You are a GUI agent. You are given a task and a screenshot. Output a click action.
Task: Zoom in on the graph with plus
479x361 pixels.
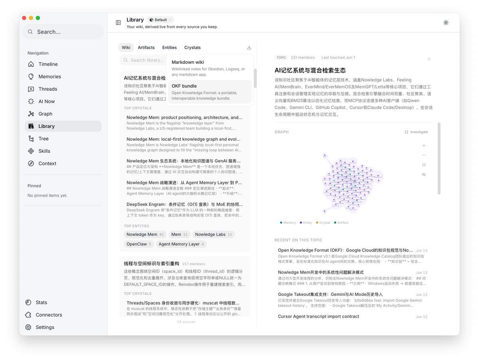coord(424,146)
